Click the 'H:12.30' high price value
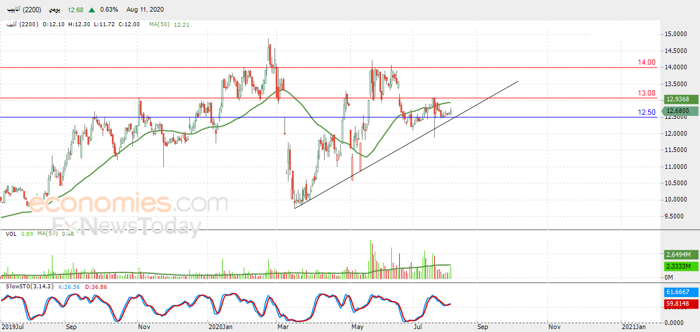700x332 pixels. (x=79, y=24)
